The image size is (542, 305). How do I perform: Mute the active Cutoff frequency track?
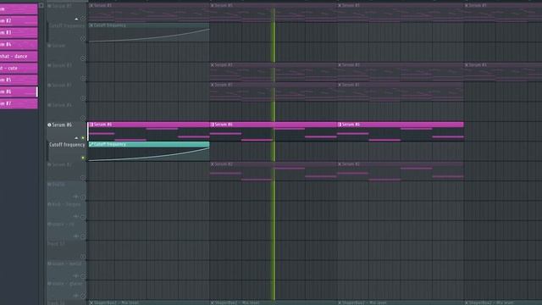click(83, 158)
